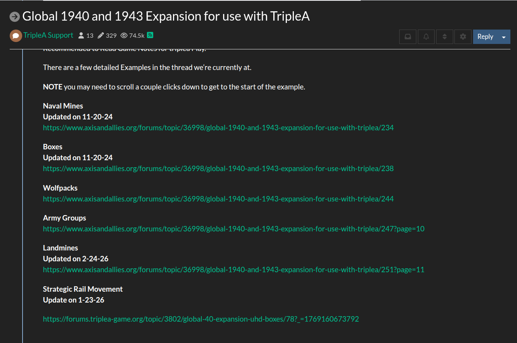
Task: Open the post sort order button
Action: tap(445, 37)
